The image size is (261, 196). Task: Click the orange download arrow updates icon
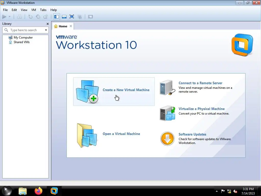coord(167,139)
